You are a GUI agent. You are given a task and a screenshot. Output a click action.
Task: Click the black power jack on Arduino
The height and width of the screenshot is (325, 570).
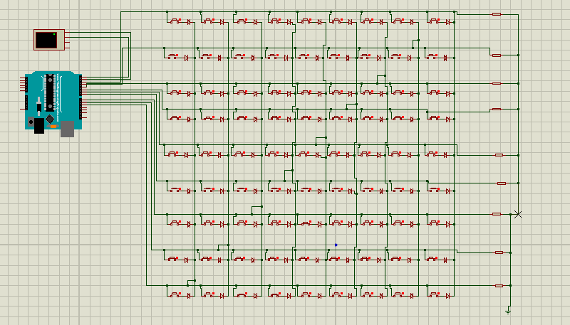click(x=39, y=126)
